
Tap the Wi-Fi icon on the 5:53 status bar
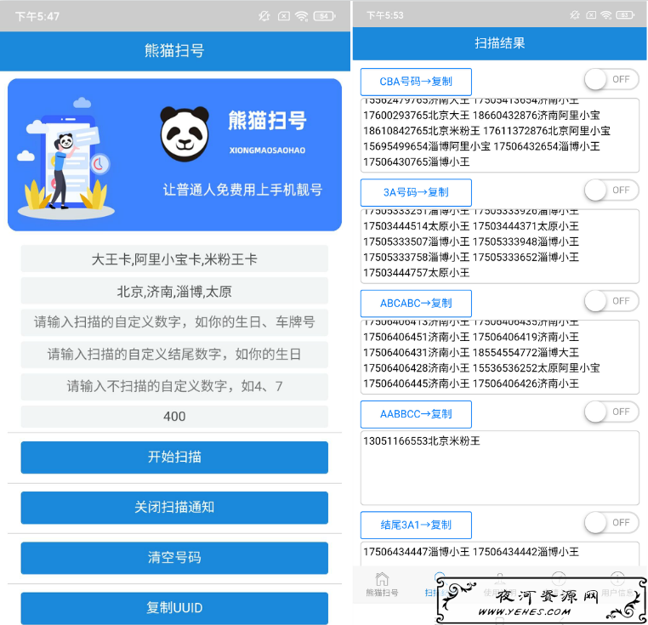click(x=606, y=15)
